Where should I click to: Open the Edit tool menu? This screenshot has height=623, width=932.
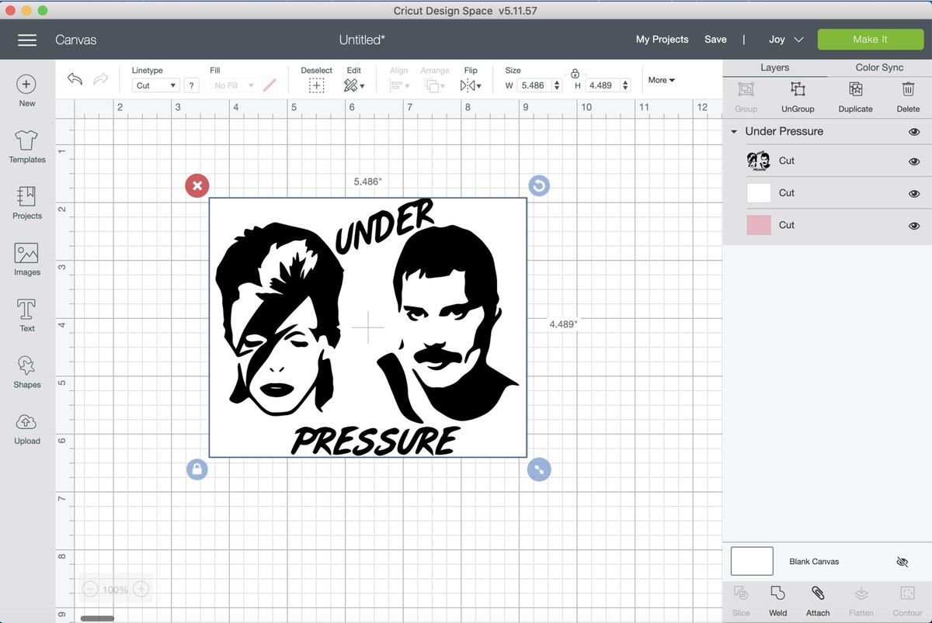coord(354,85)
